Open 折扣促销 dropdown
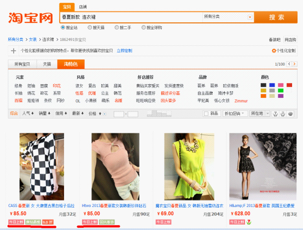This screenshot has width=303, height=230. tap(235, 114)
